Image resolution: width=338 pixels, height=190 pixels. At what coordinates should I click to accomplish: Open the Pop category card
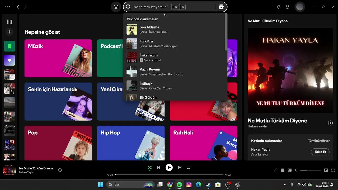click(58, 143)
